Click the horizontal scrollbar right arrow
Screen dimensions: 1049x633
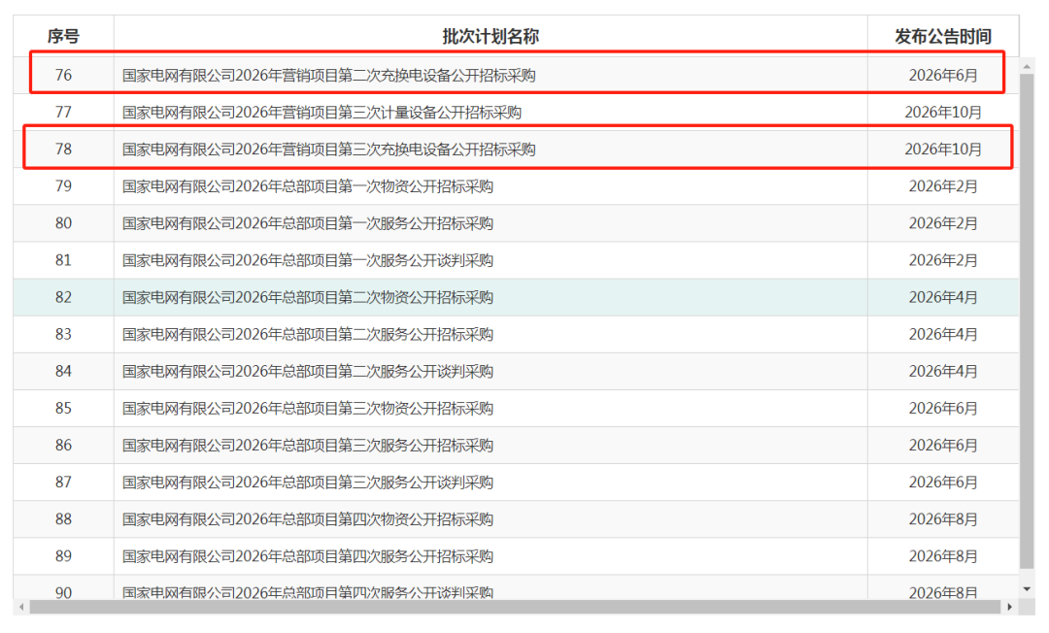[x=1009, y=607]
